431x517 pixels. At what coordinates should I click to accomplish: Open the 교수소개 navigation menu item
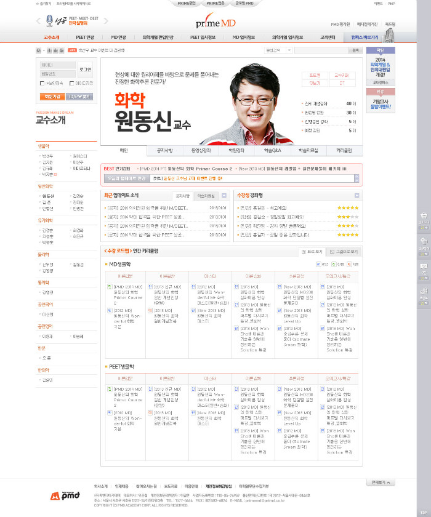click(52, 38)
